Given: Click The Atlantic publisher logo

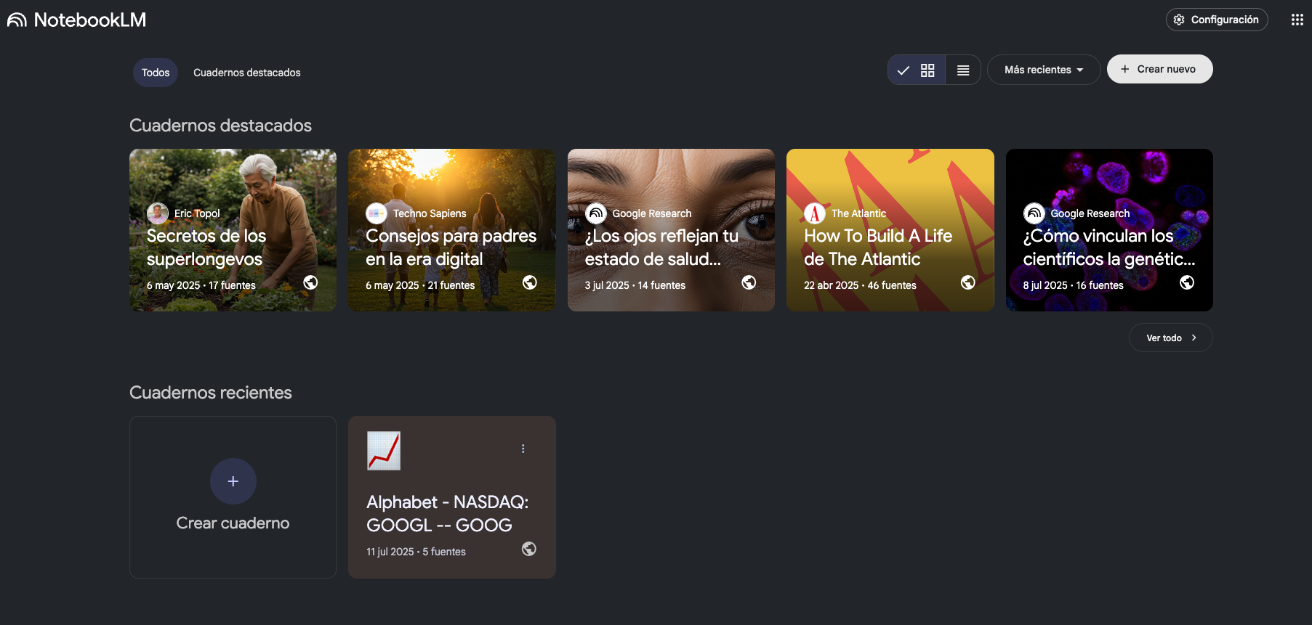Looking at the screenshot, I should (x=814, y=213).
